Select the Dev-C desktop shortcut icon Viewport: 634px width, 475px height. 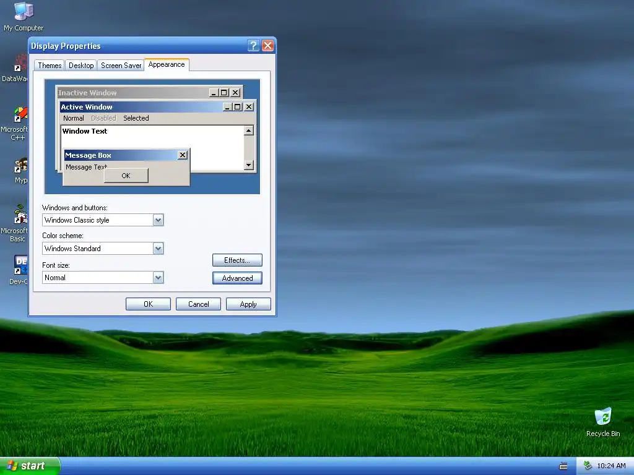(x=20, y=265)
